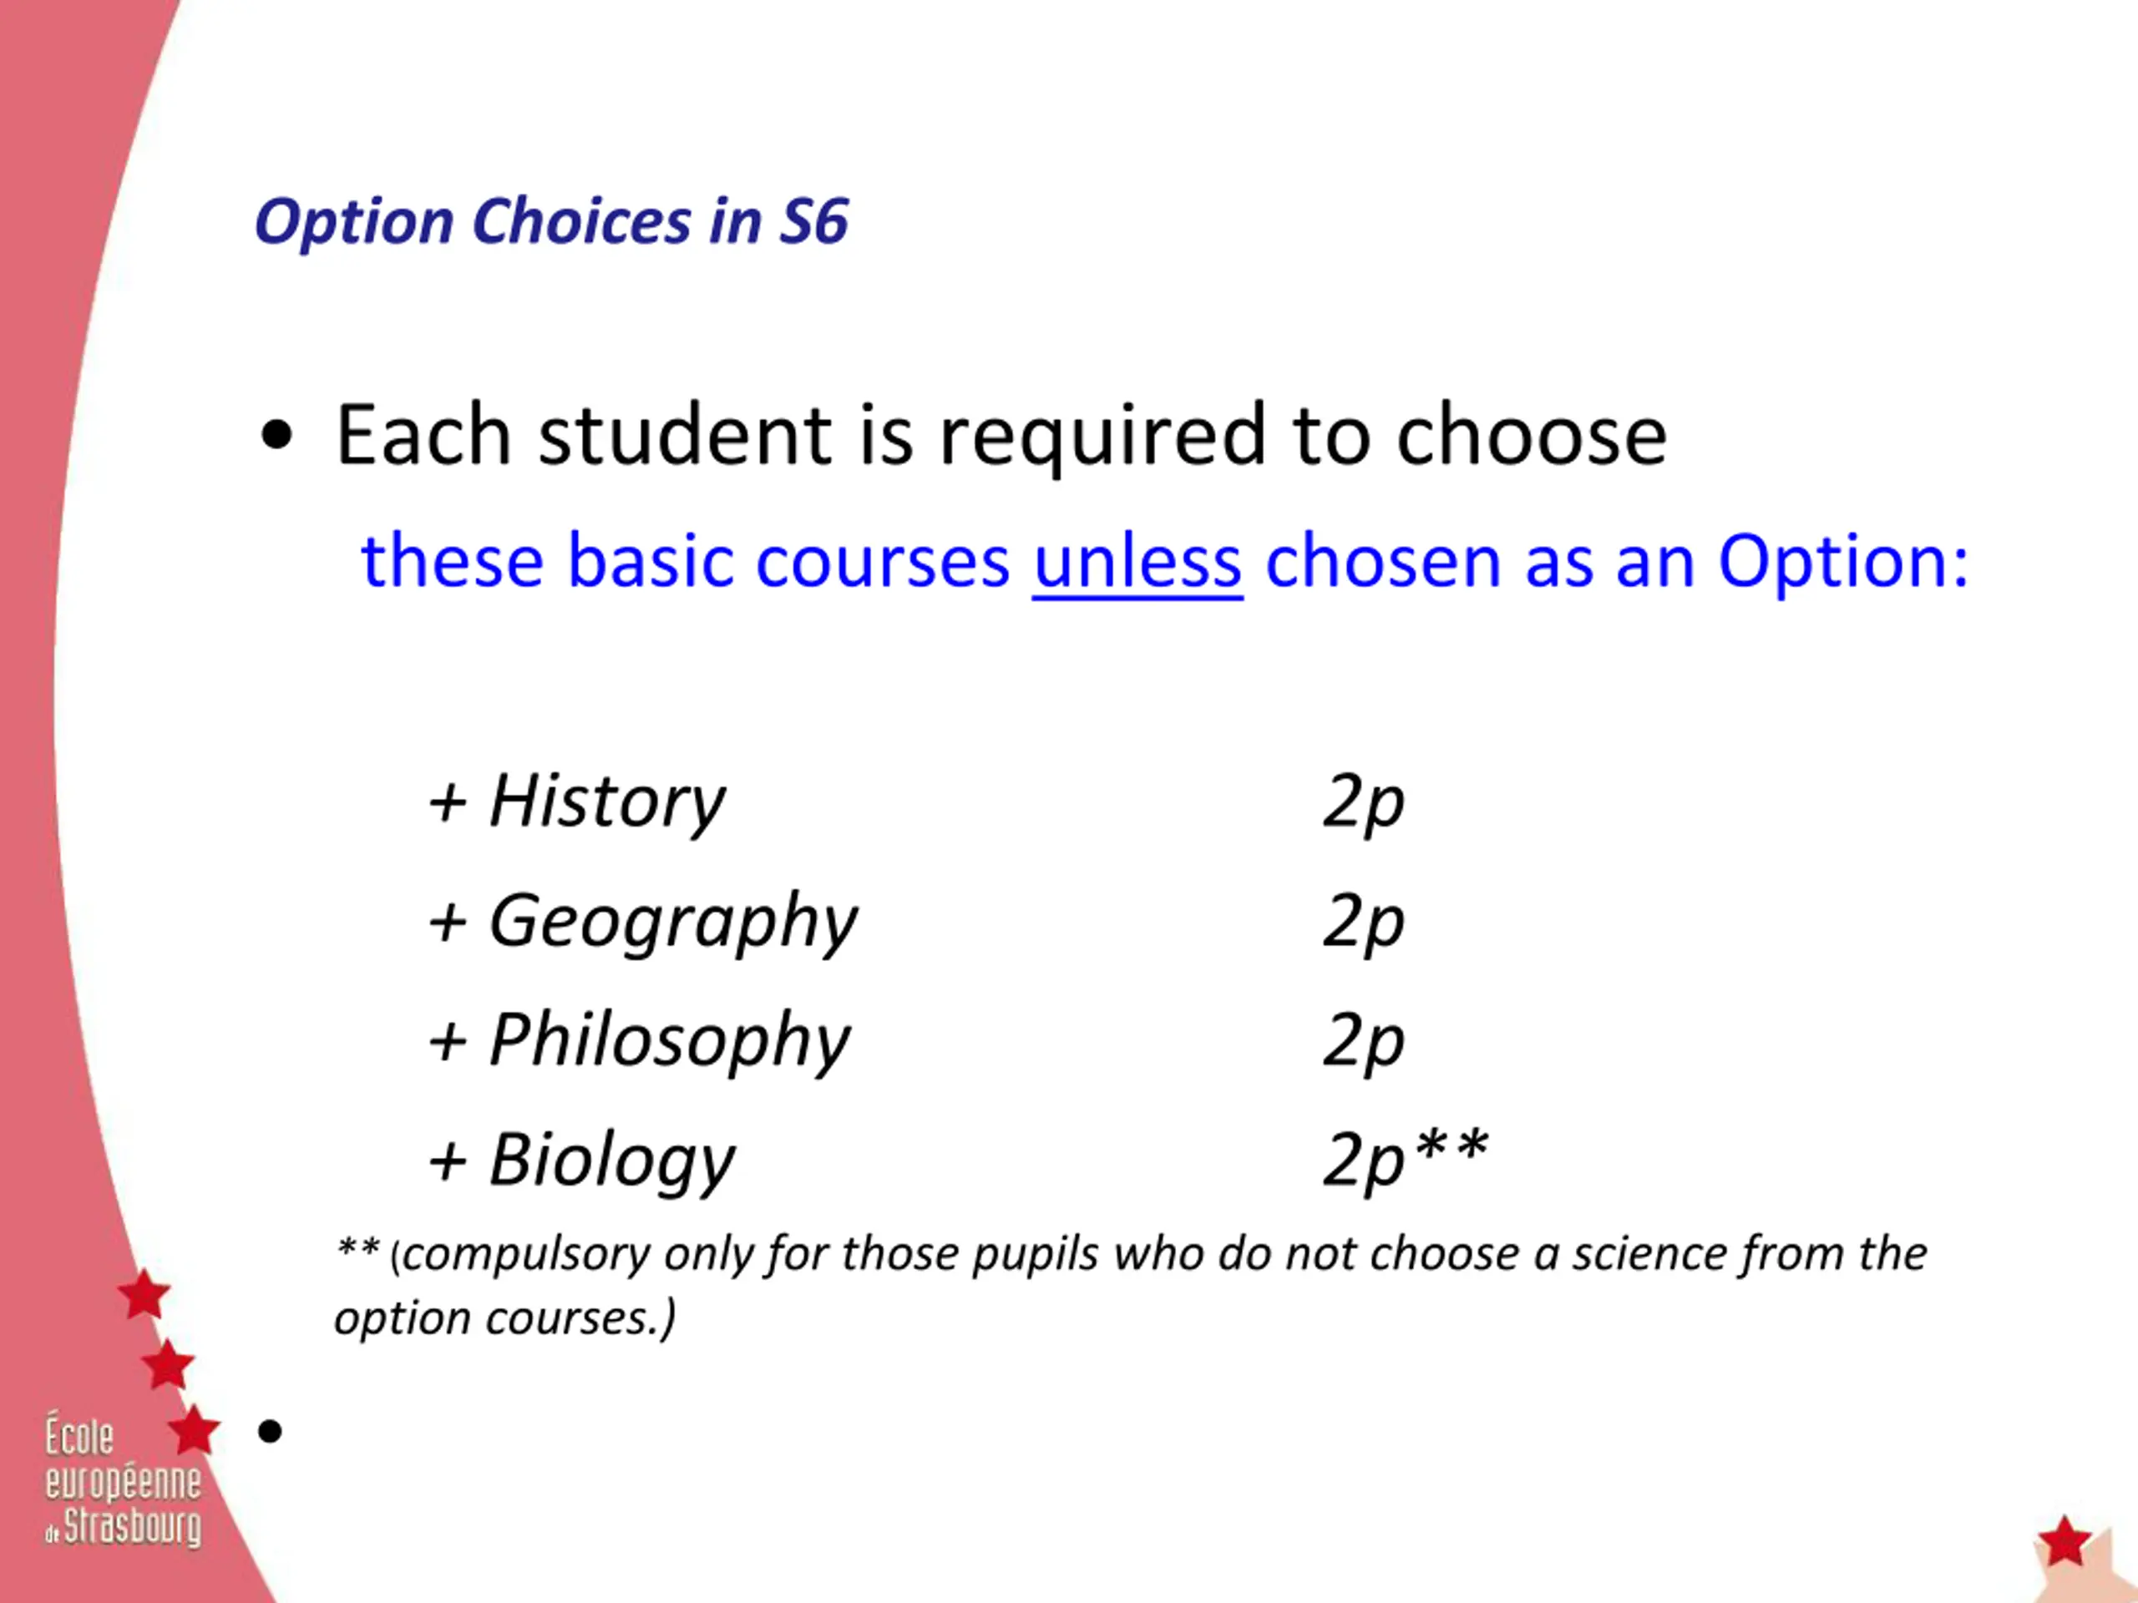Click the middle red star decoration
This screenshot has height=1603, width=2138.
168,1365
